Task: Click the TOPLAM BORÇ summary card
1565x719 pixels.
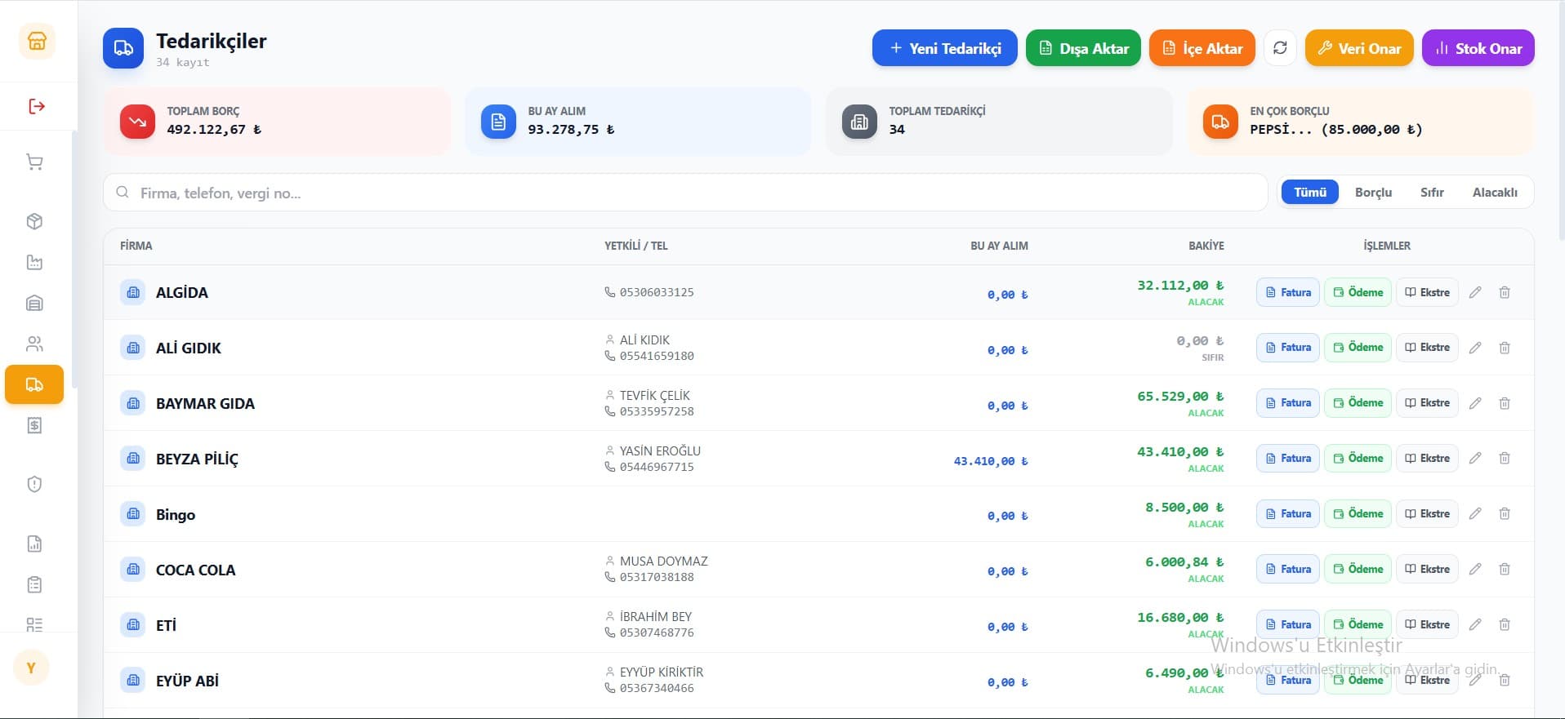Action: coord(277,122)
